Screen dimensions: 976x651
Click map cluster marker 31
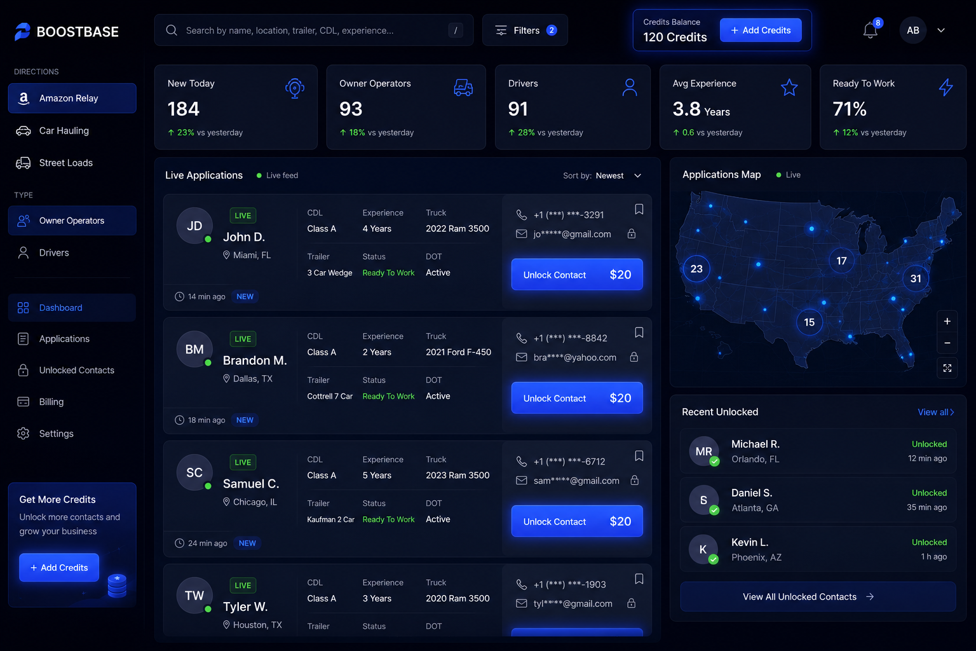(916, 278)
